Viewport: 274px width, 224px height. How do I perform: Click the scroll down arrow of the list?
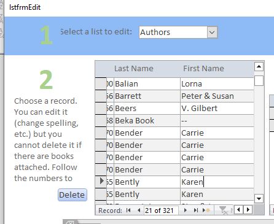[259, 198]
